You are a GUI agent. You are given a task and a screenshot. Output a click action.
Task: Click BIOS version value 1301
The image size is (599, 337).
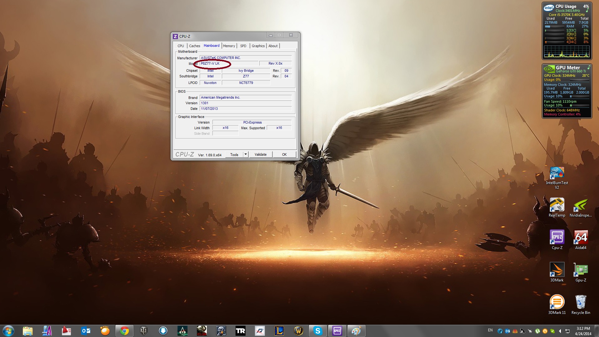point(246,103)
